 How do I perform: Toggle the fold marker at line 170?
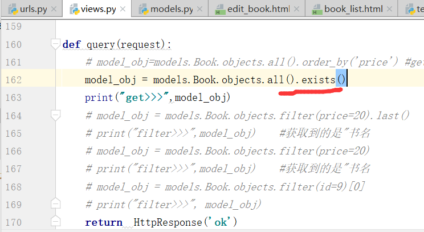55,221
